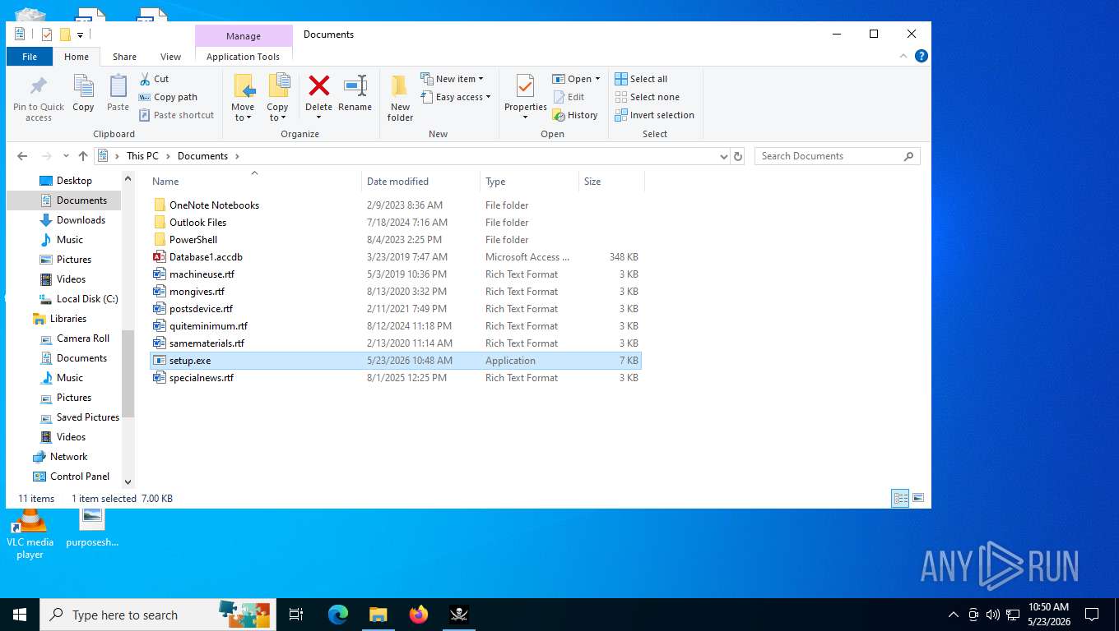The image size is (1119, 631).
Task: Click the Rename icon
Action: (355, 93)
